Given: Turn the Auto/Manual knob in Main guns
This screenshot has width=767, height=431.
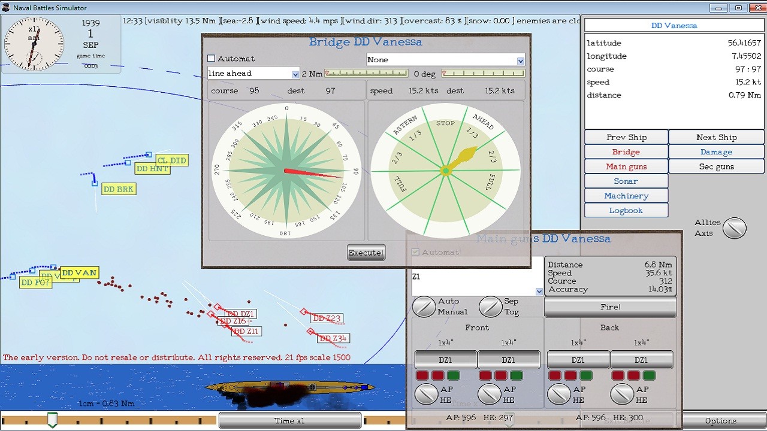Looking at the screenshot, I should pos(424,306).
